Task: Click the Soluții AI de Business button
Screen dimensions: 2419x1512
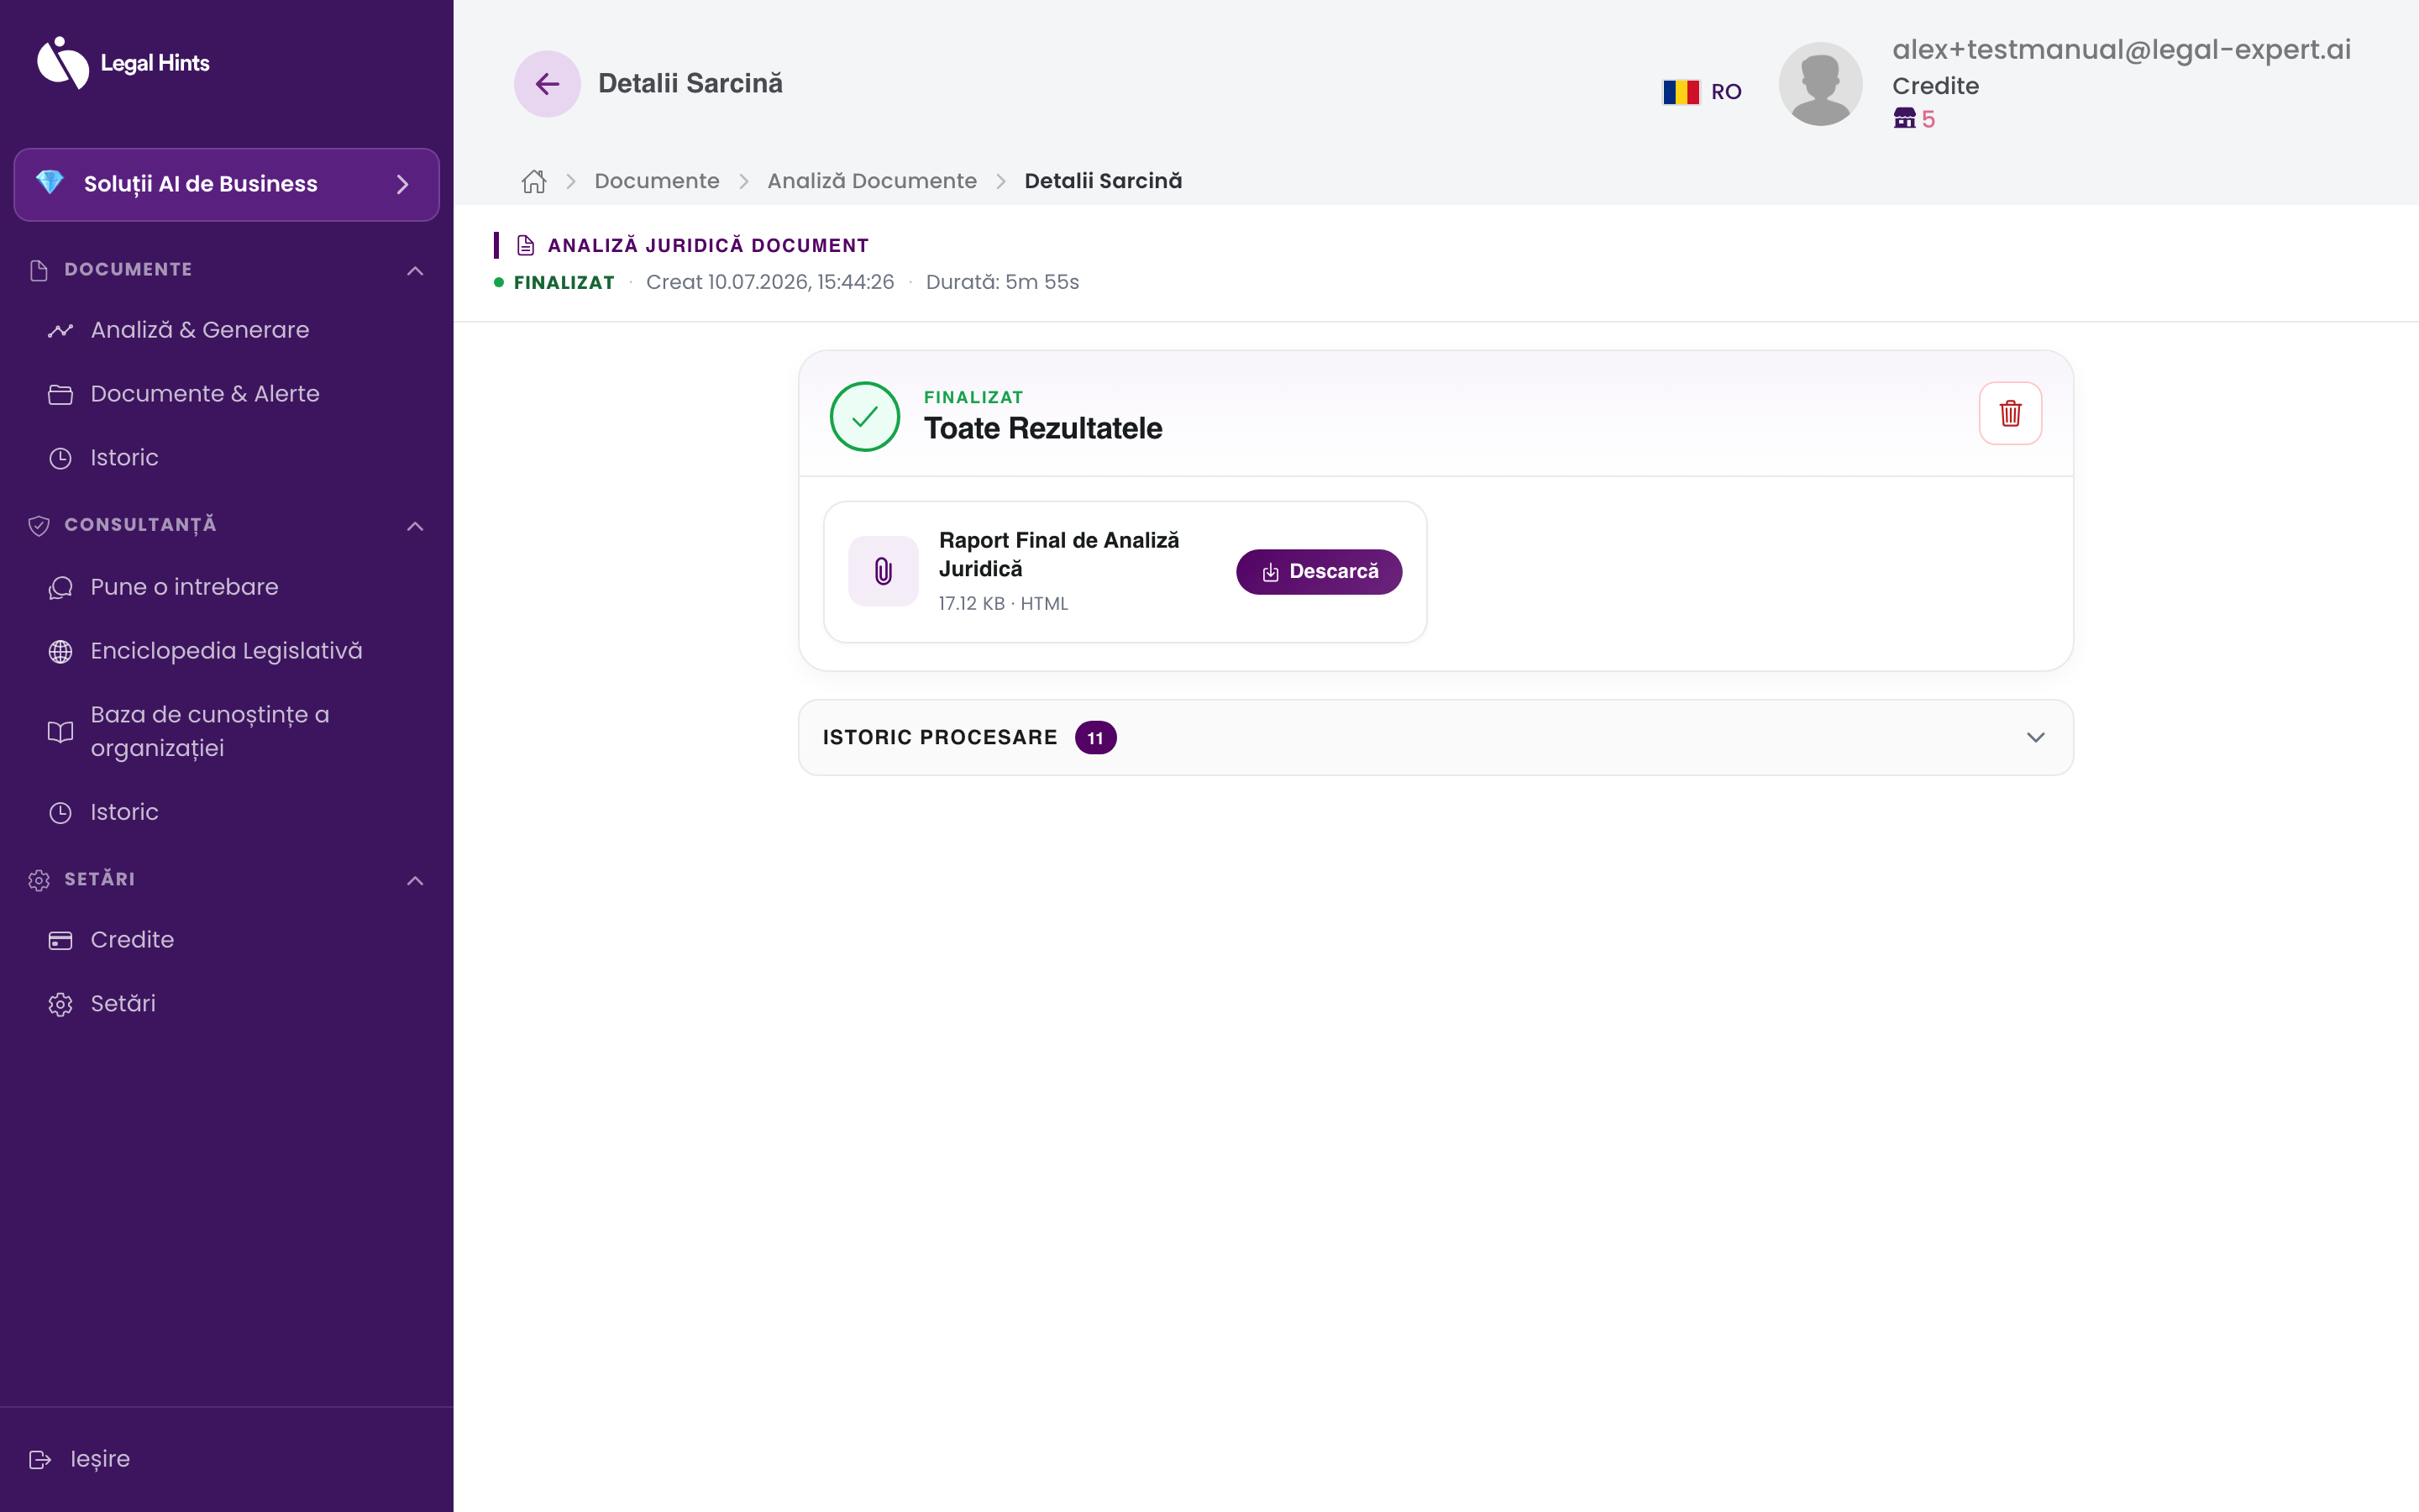Action: pos(226,184)
